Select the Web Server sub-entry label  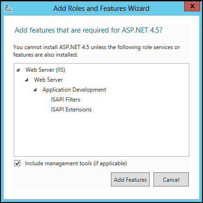pyautogui.click(x=48, y=80)
